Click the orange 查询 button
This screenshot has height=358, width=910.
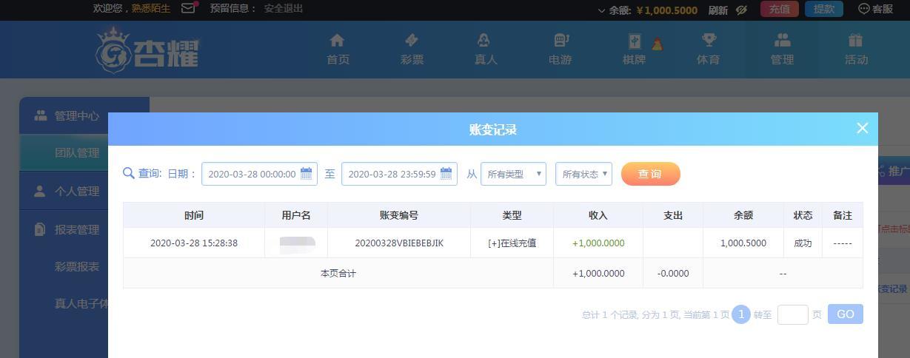click(x=650, y=174)
